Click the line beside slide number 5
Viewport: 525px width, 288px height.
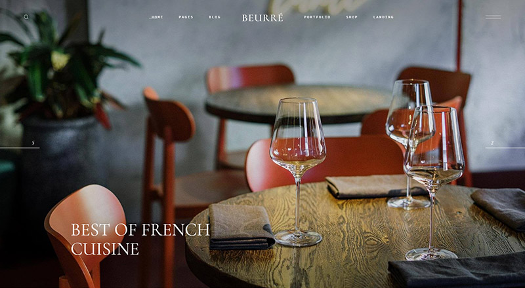coord(20,148)
